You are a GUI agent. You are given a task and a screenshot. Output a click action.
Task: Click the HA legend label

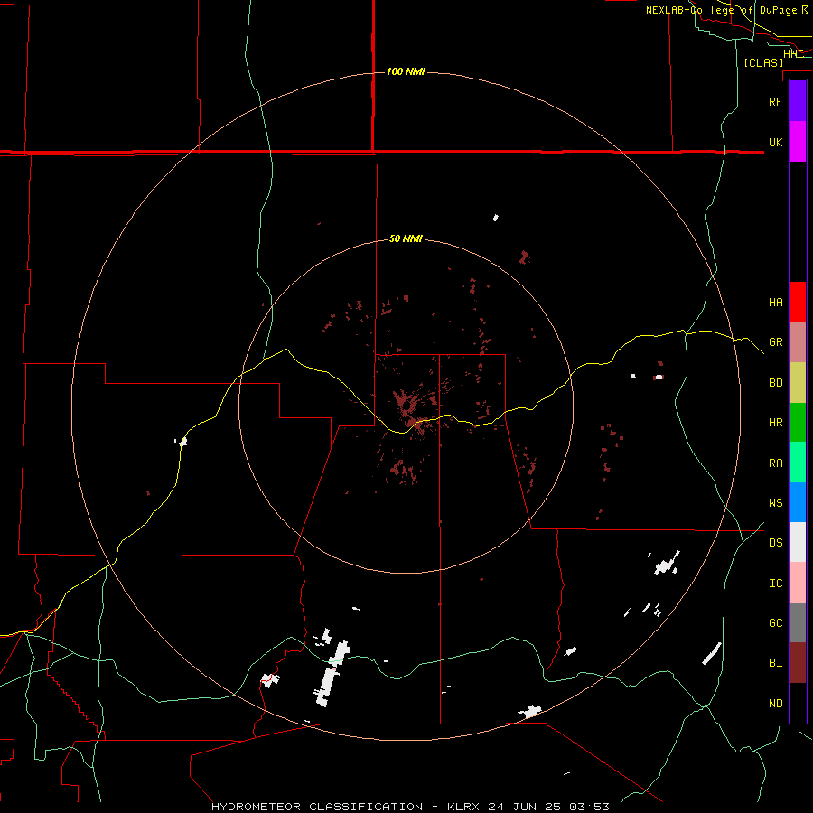click(x=775, y=303)
